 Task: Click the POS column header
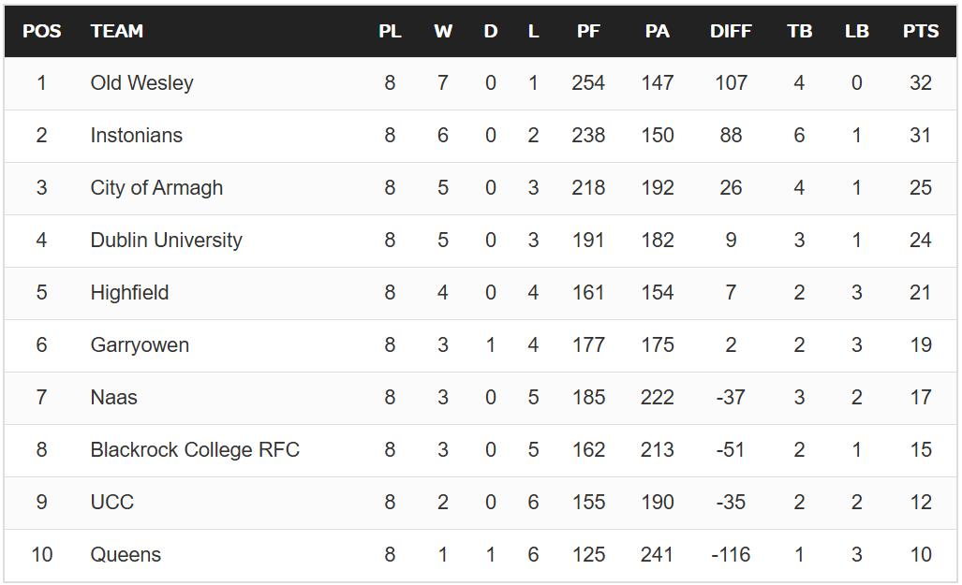pos(41,31)
